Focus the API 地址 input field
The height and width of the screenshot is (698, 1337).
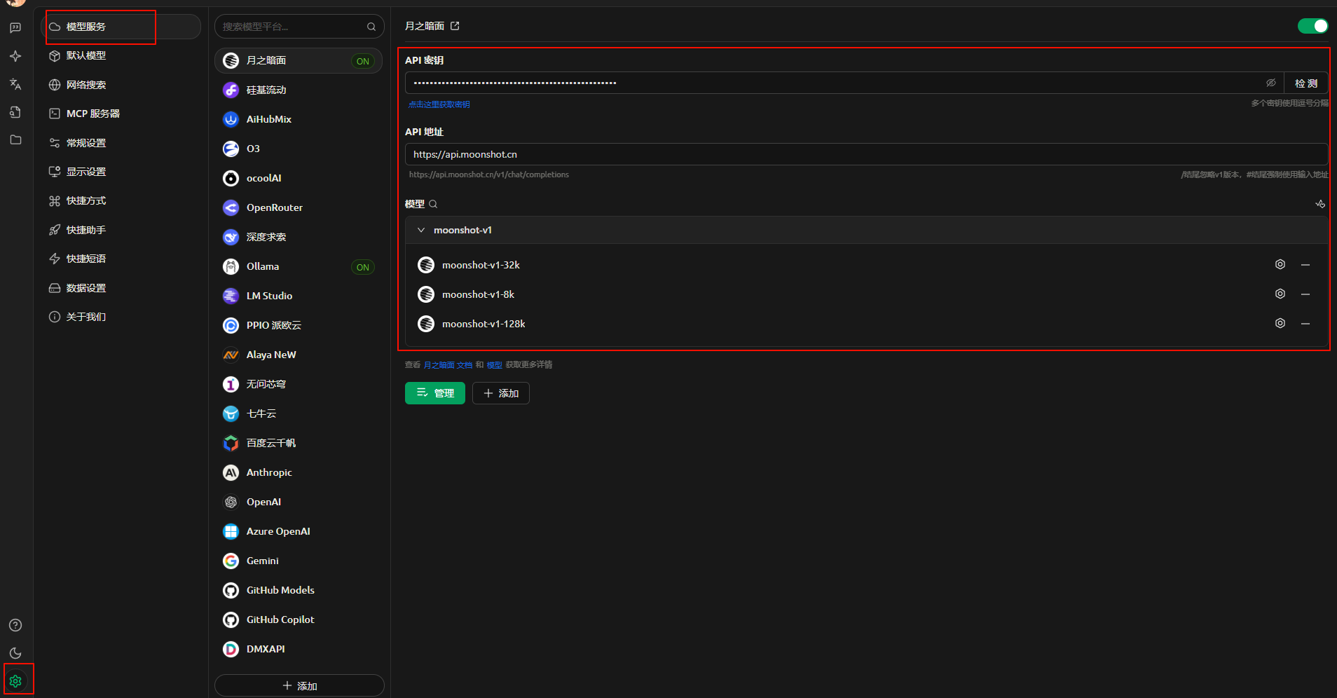[866, 154]
